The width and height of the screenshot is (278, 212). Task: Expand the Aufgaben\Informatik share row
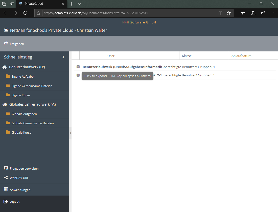78,67
